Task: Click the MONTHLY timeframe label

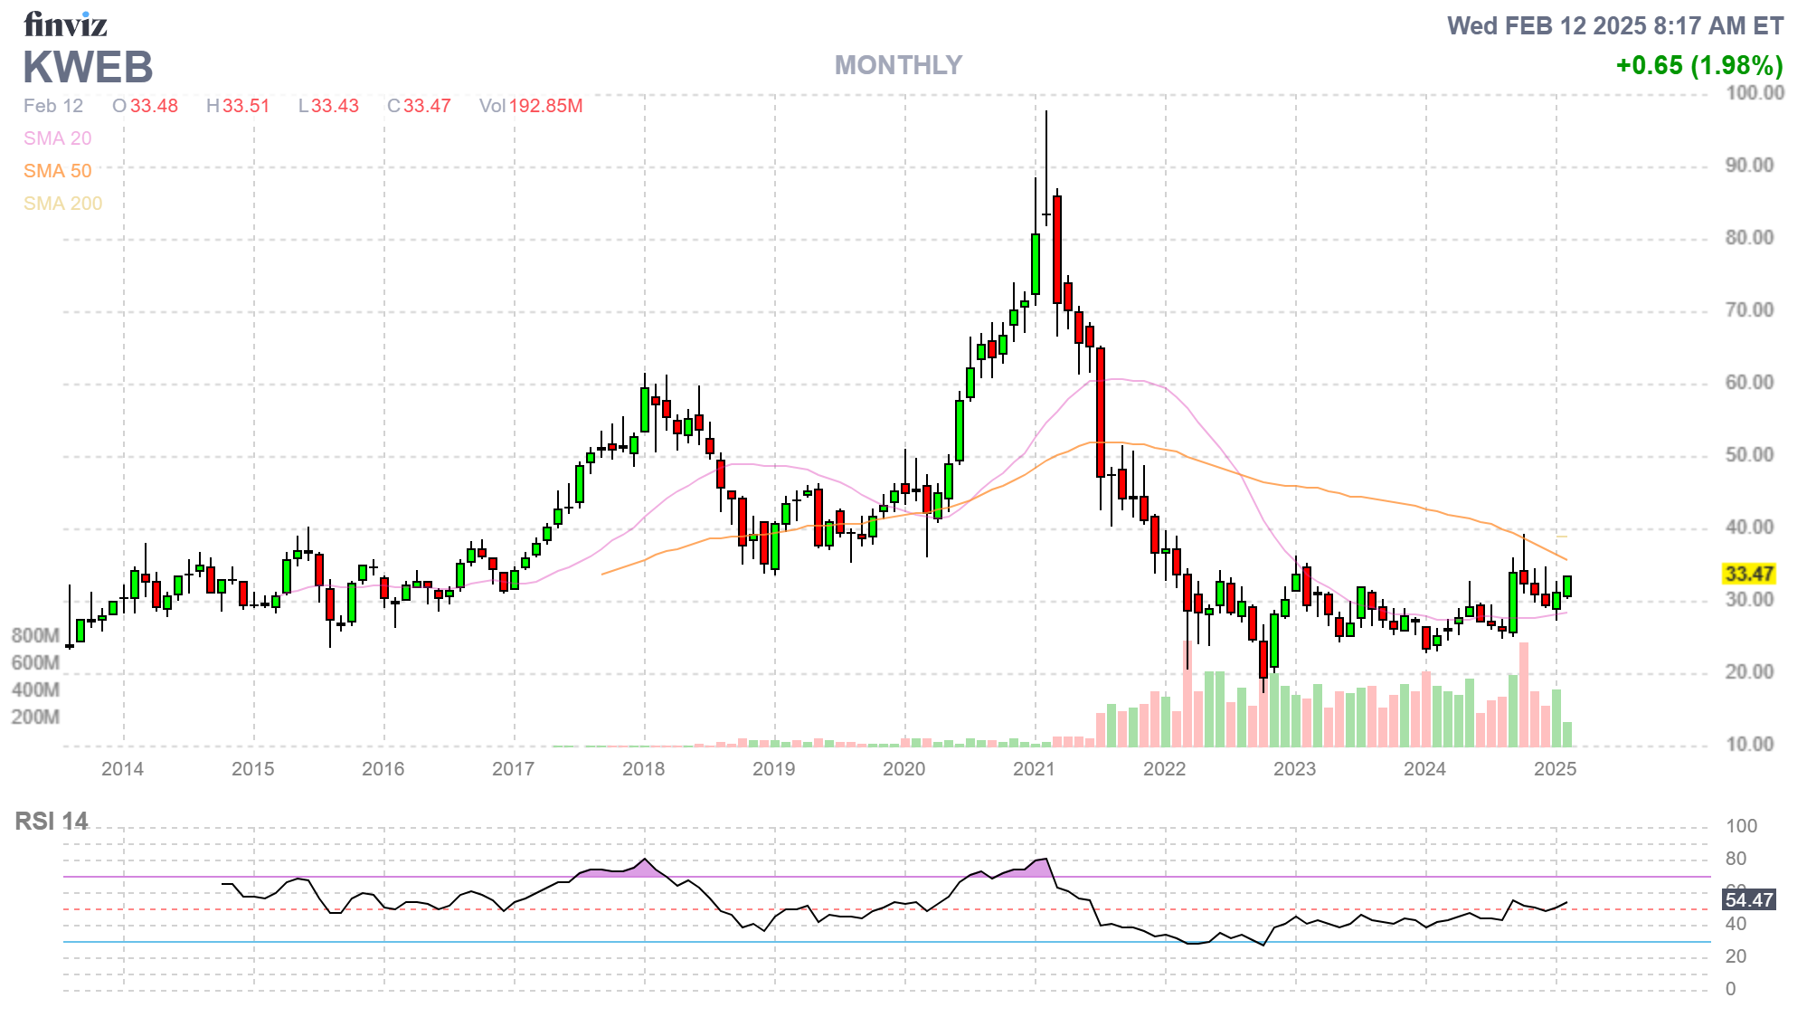Action: click(897, 65)
